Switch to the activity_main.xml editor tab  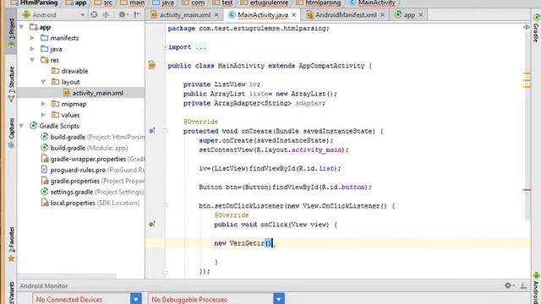click(185, 15)
